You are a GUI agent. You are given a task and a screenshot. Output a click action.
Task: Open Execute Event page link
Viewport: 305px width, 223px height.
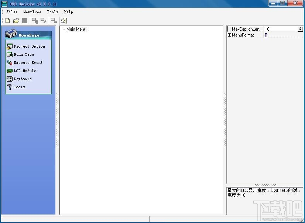pyautogui.click(x=28, y=63)
